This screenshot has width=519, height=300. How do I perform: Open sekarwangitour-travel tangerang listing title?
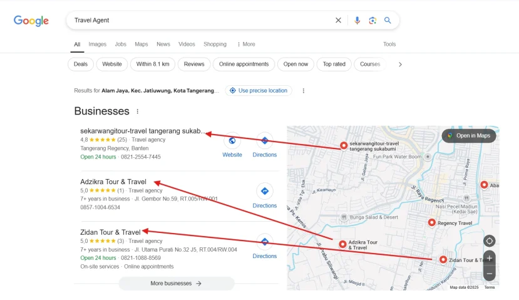(x=143, y=131)
